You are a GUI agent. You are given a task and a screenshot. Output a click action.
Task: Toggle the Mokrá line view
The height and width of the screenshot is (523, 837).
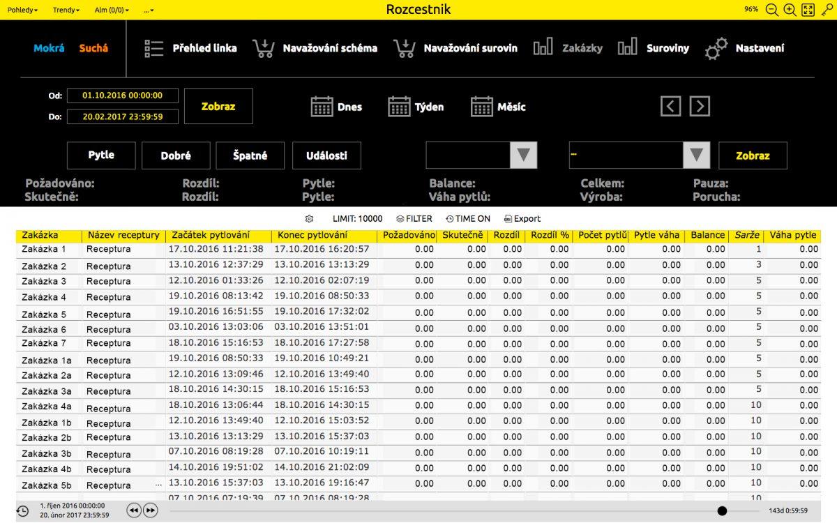click(49, 48)
